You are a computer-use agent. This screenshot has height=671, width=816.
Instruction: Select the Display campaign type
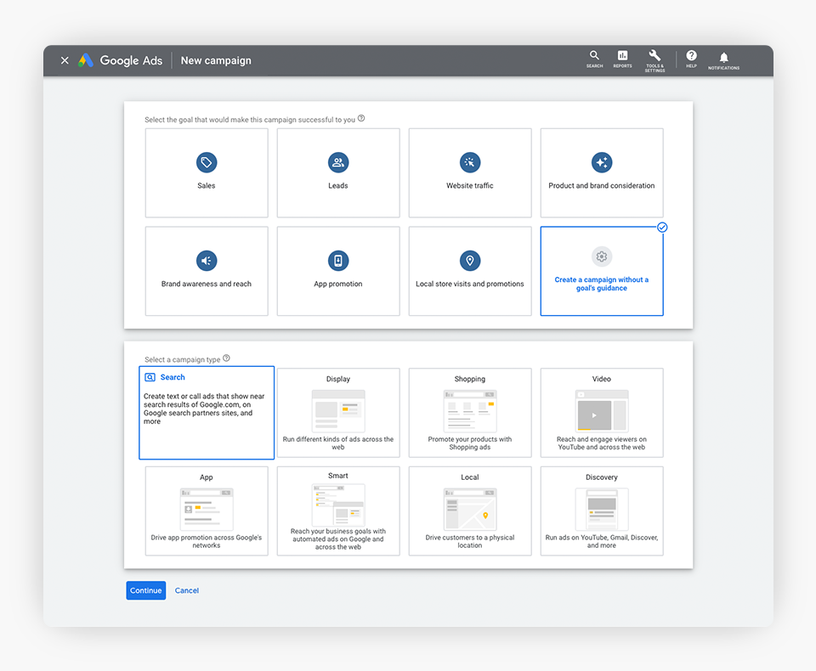(x=338, y=413)
